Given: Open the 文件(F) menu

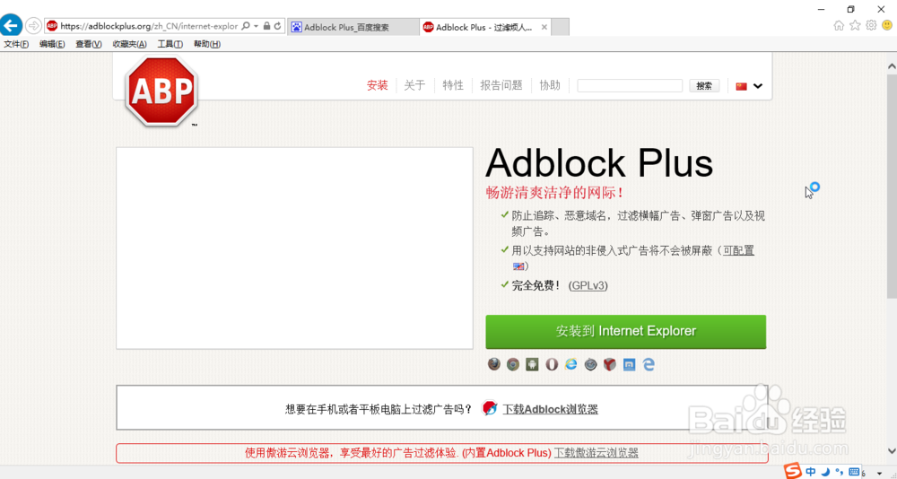Looking at the screenshot, I should (x=16, y=44).
